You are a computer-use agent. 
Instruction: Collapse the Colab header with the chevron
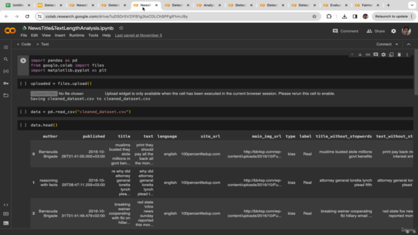409,44
